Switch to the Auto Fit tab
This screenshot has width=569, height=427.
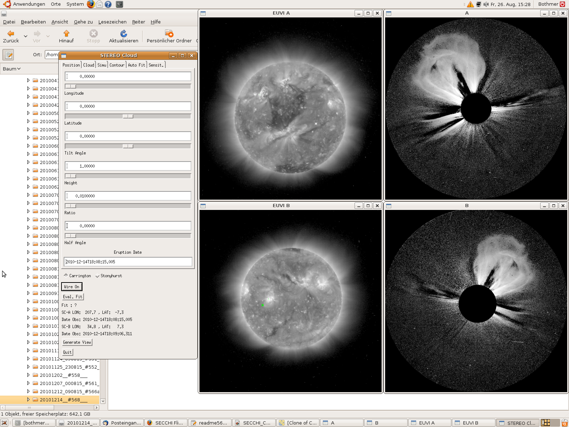(x=137, y=65)
